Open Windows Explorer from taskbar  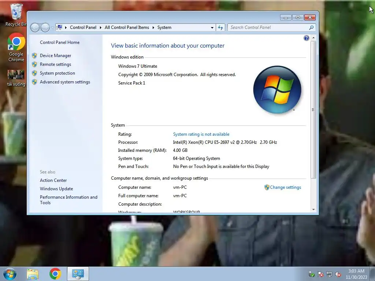[x=33, y=274]
